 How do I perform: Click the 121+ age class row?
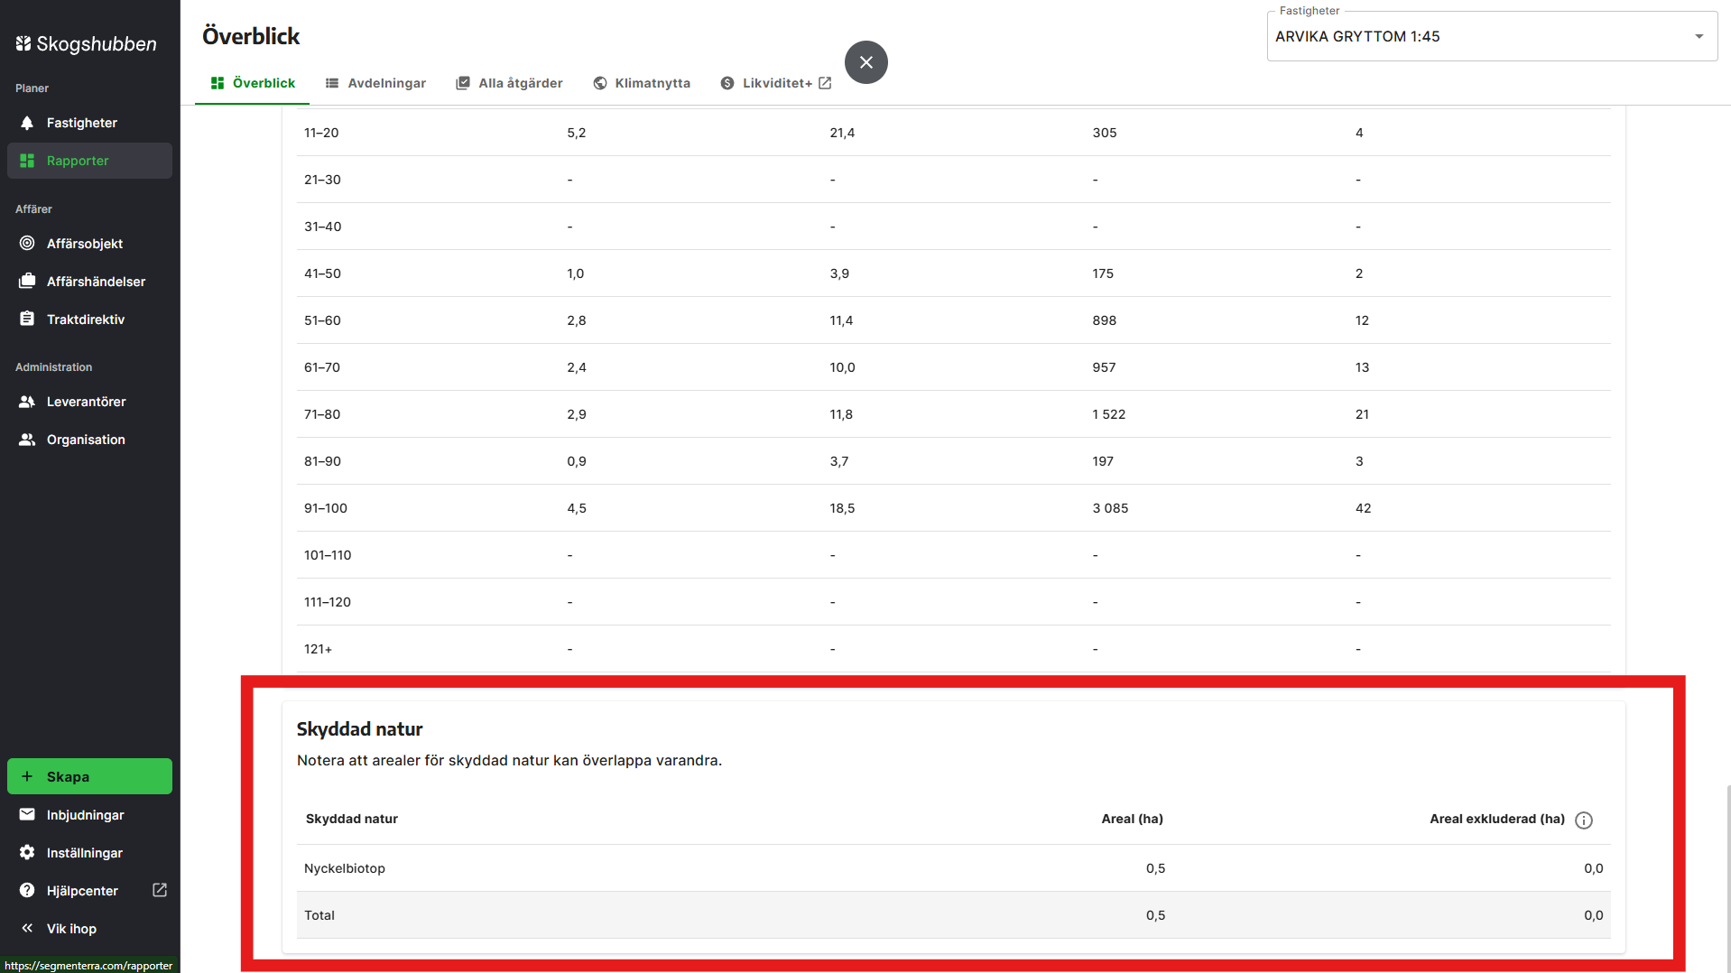coord(954,649)
